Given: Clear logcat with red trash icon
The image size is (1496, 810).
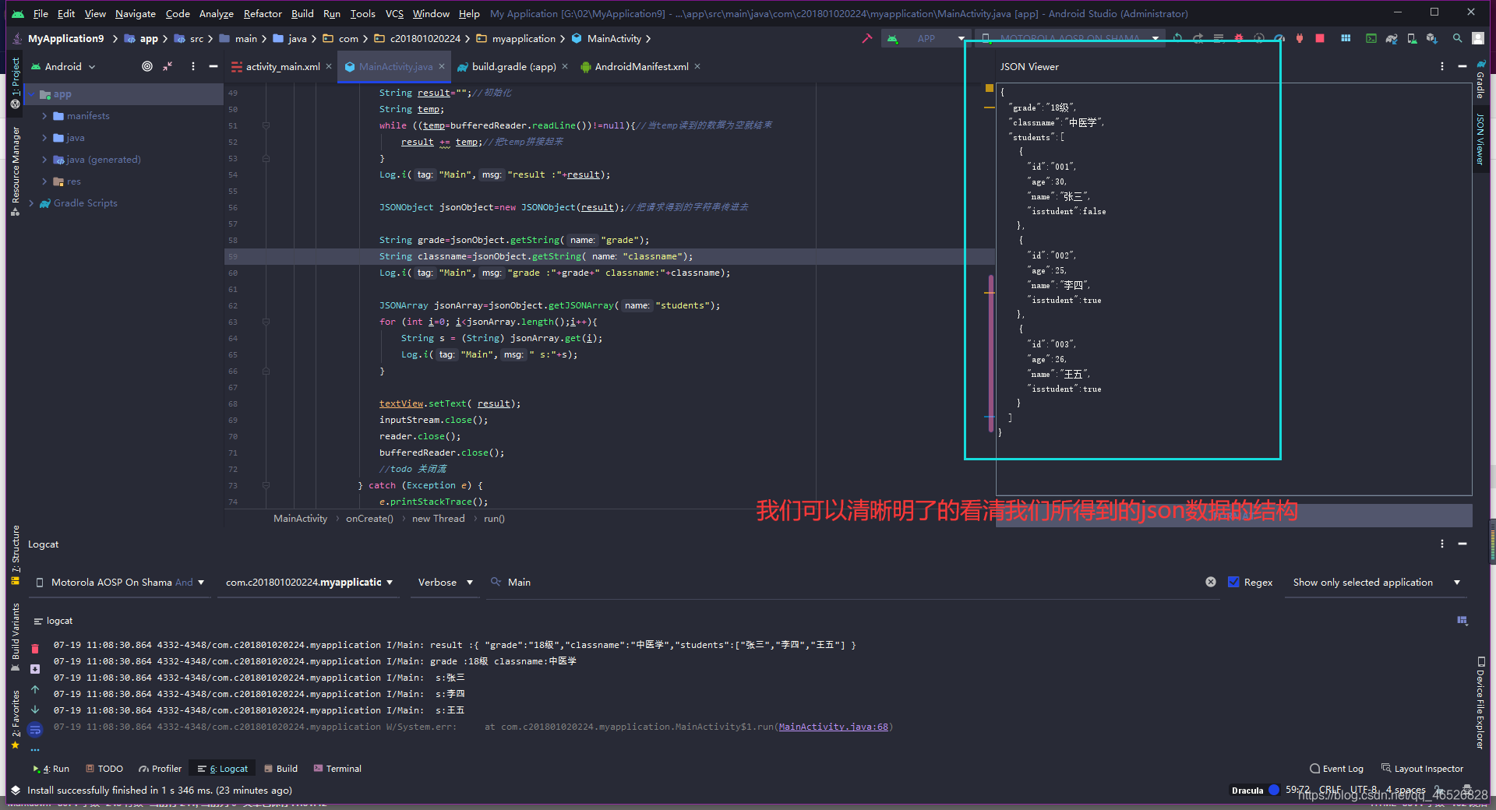Looking at the screenshot, I should [35, 649].
